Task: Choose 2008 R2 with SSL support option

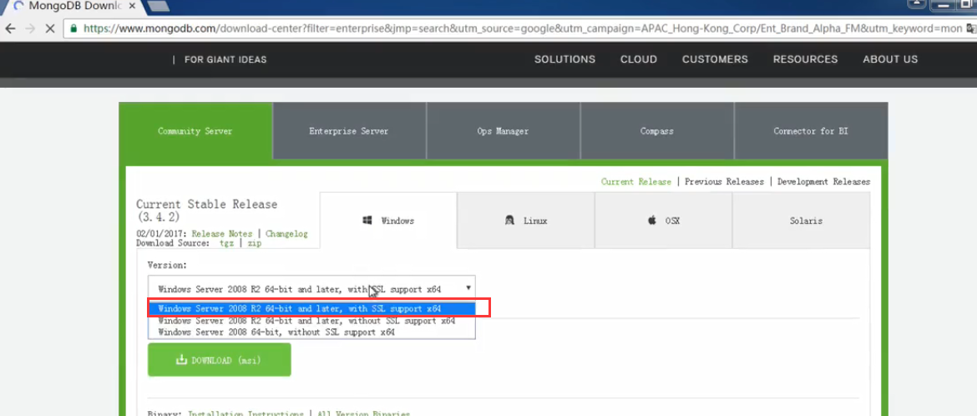Action: click(x=311, y=309)
